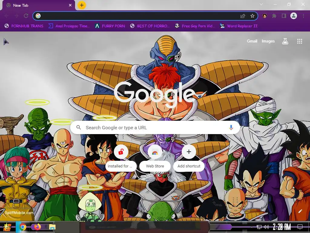310x233 pixels.
Task: Focus the Chrome address bar
Action: (x=145, y=16)
